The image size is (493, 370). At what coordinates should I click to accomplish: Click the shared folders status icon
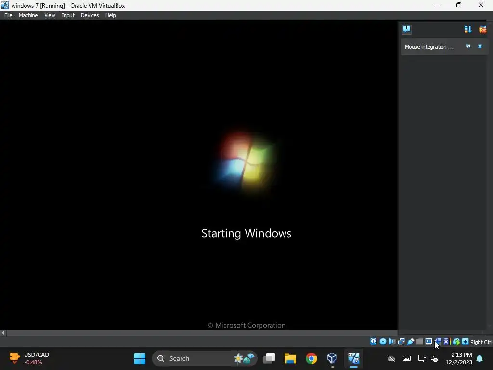[x=419, y=342]
